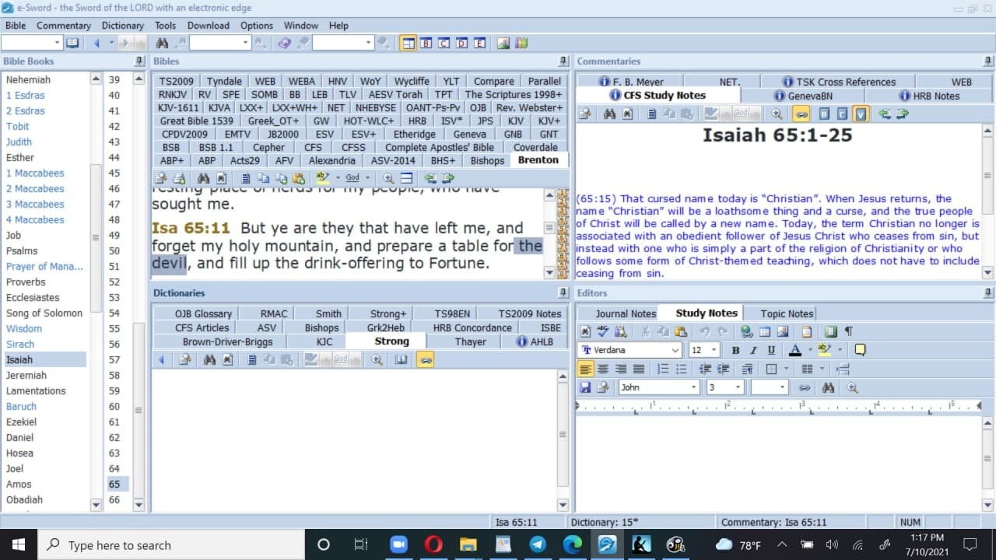Toggle align left in the editor
This screenshot has width=996, height=560.
coord(585,369)
